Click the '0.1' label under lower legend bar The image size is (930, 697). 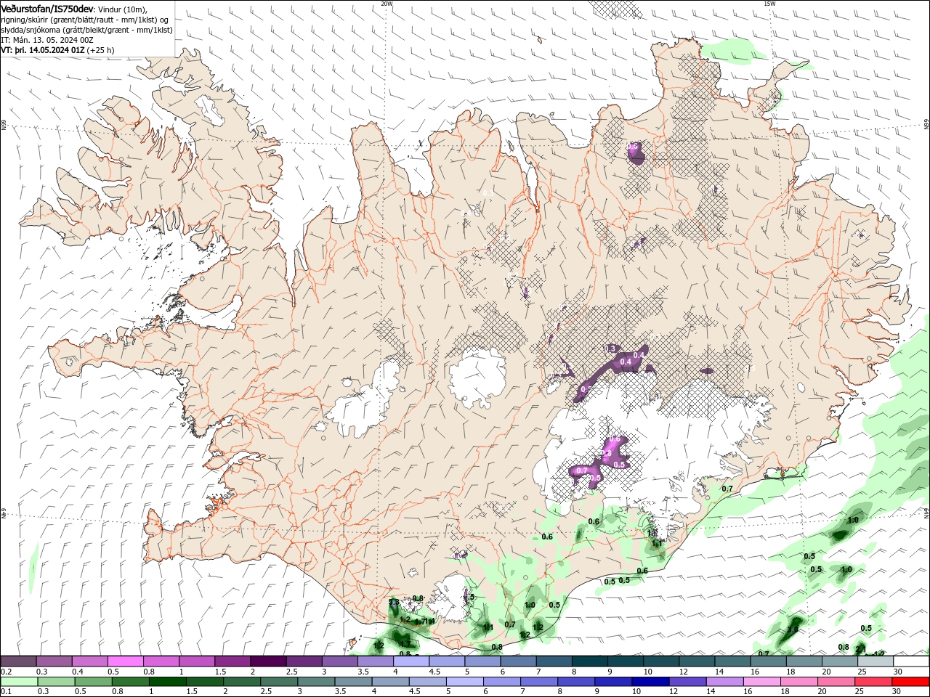point(6,692)
